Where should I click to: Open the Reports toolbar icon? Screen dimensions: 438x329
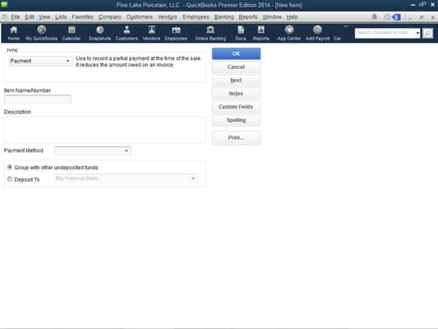(260, 33)
